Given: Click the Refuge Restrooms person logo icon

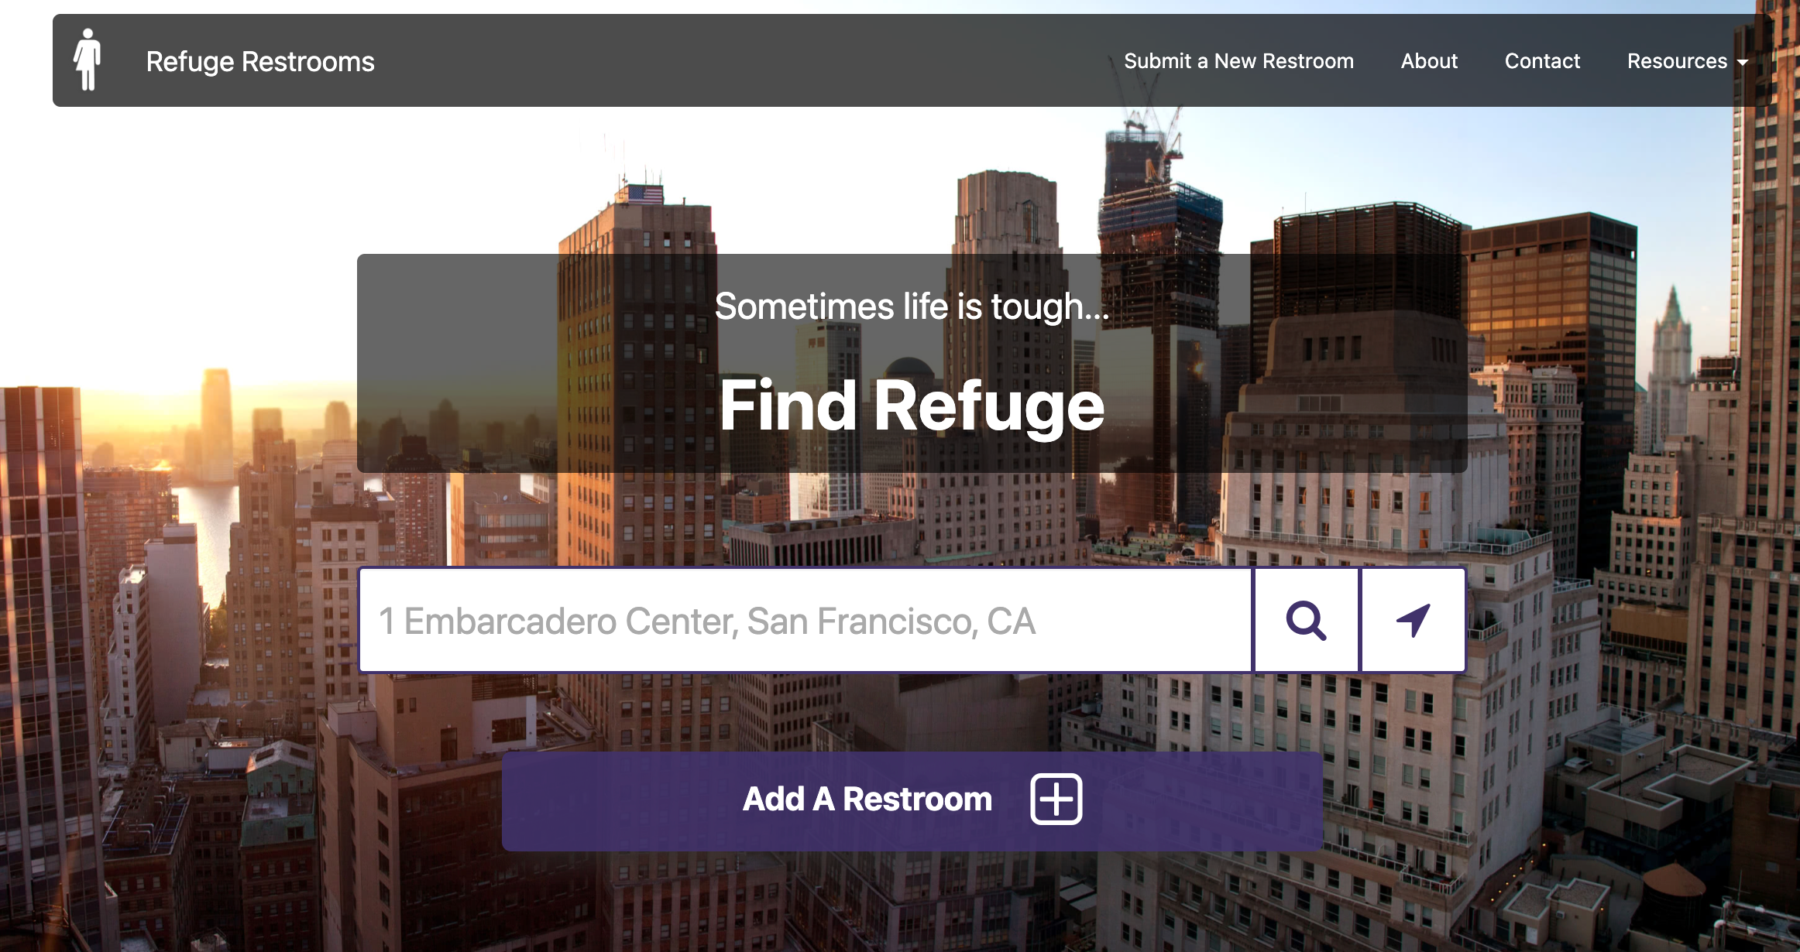Looking at the screenshot, I should (x=88, y=60).
